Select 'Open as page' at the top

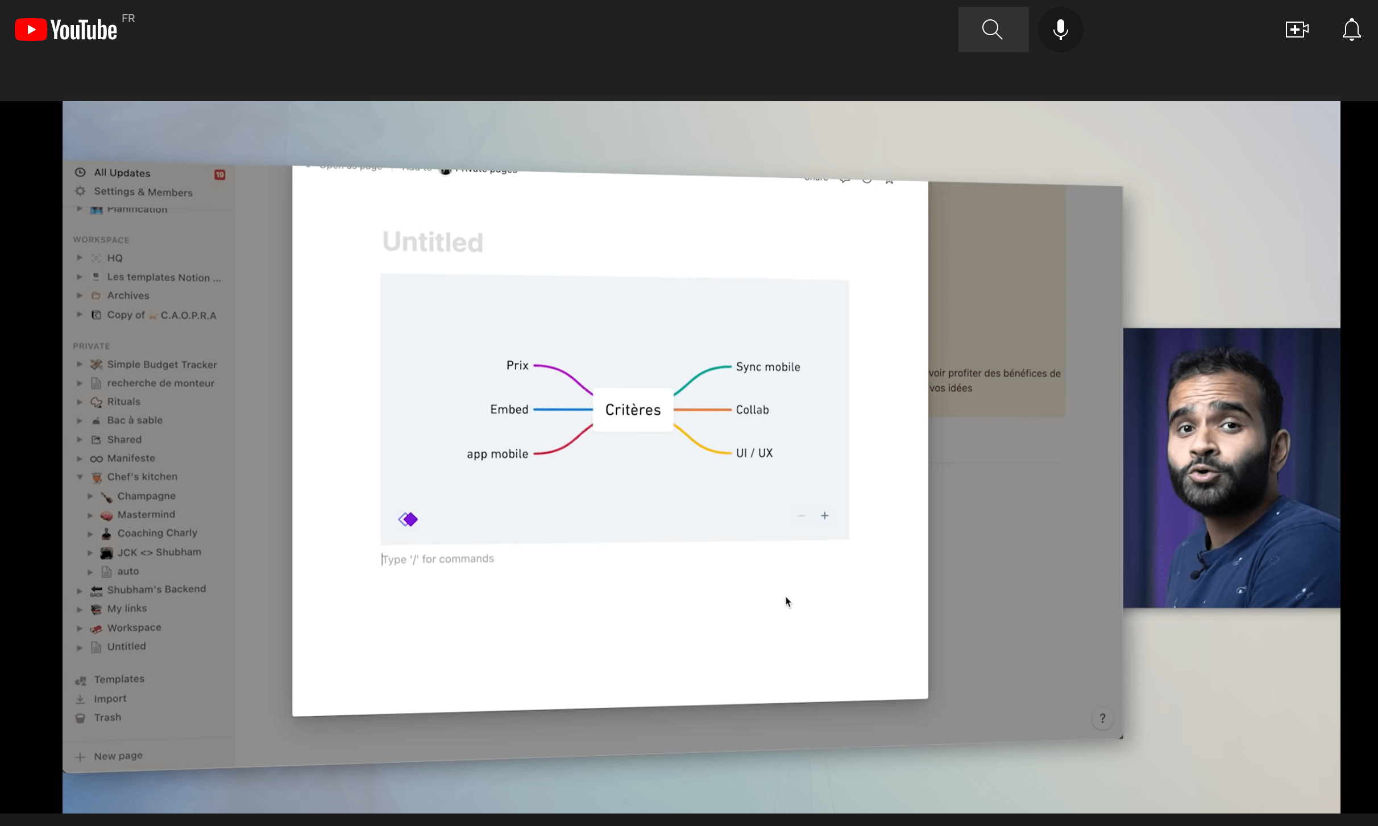pyautogui.click(x=348, y=167)
